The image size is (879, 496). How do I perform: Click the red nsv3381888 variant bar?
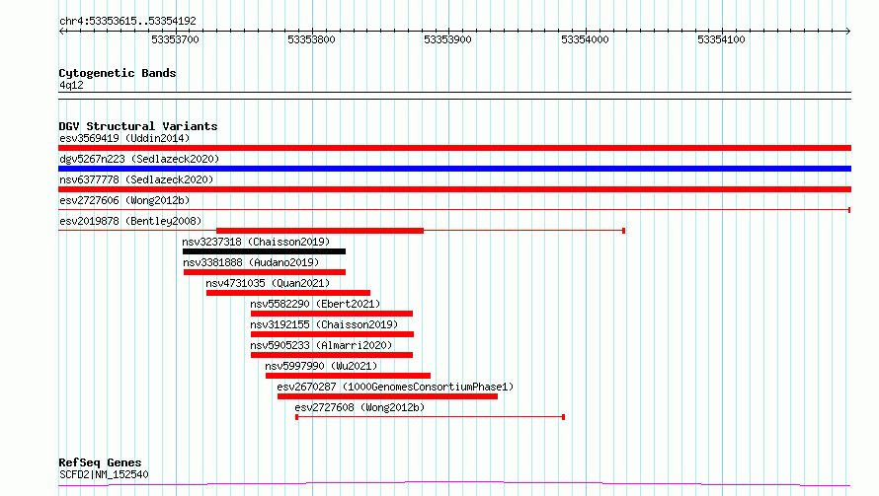click(265, 272)
